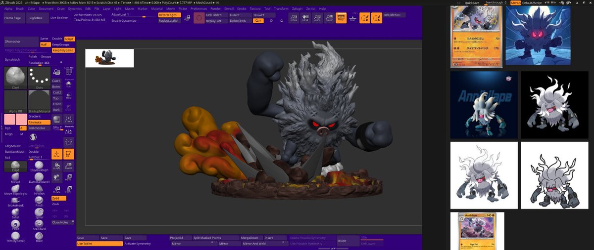Click the AAHalf view icon
594x250 pixels.
[329, 18]
